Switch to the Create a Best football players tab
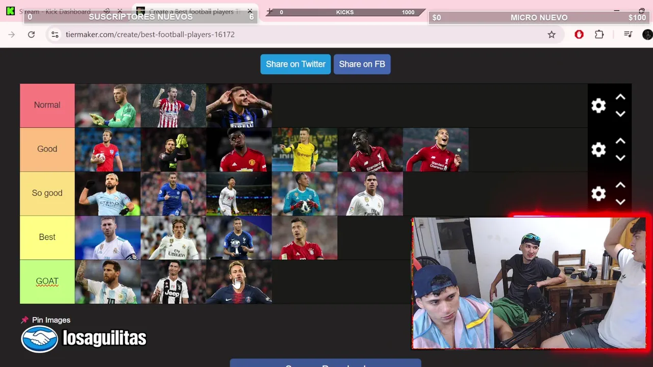 tap(194, 11)
